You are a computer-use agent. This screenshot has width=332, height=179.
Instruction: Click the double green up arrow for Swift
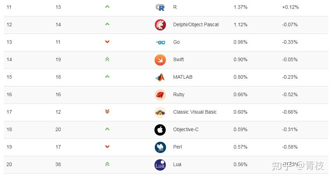click(x=107, y=59)
